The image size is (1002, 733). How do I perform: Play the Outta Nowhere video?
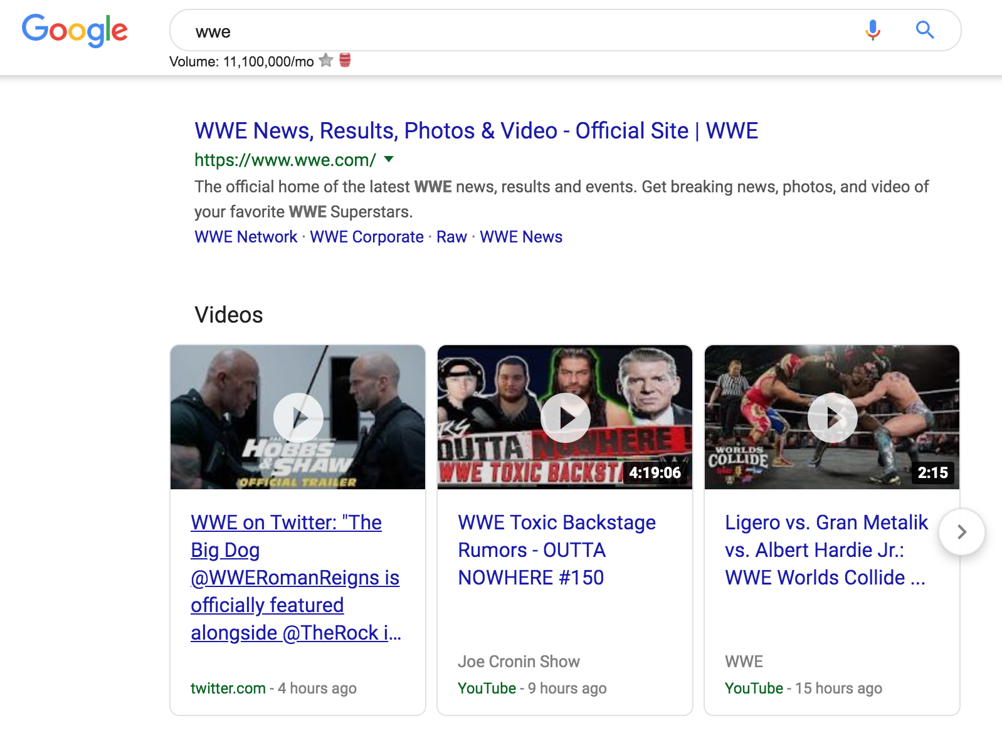pyautogui.click(x=566, y=417)
